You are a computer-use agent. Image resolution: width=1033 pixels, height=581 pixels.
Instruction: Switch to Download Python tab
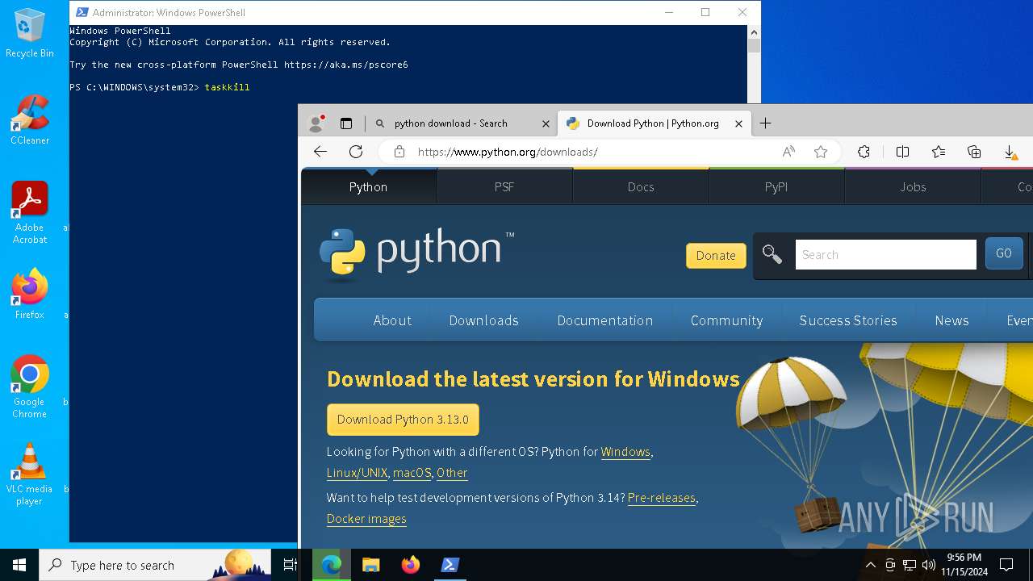click(654, 123)
